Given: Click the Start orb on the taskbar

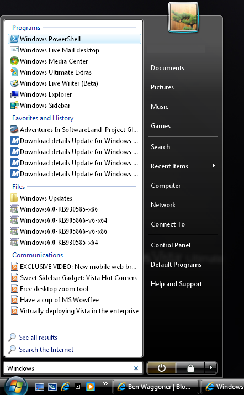Looking at the screenshot, I should [x=16, y=386].
